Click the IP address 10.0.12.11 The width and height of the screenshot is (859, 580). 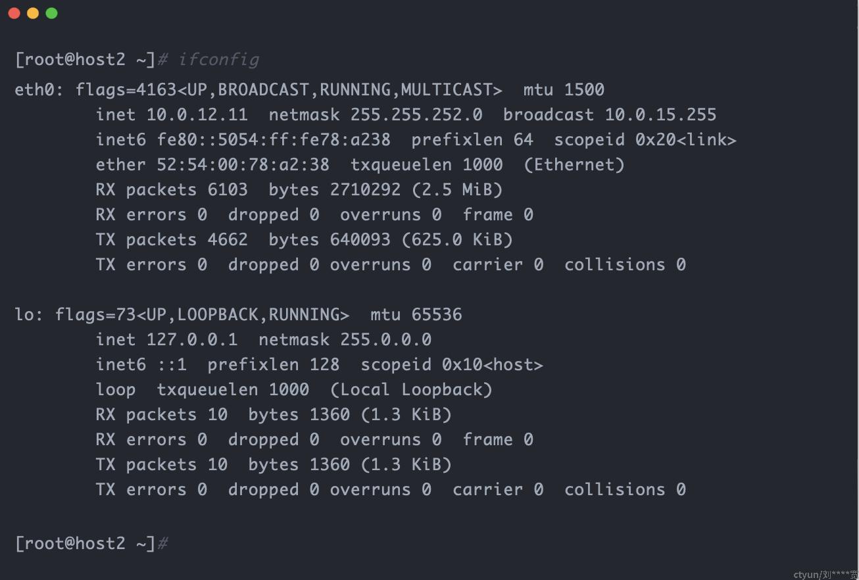coord(197,114)
